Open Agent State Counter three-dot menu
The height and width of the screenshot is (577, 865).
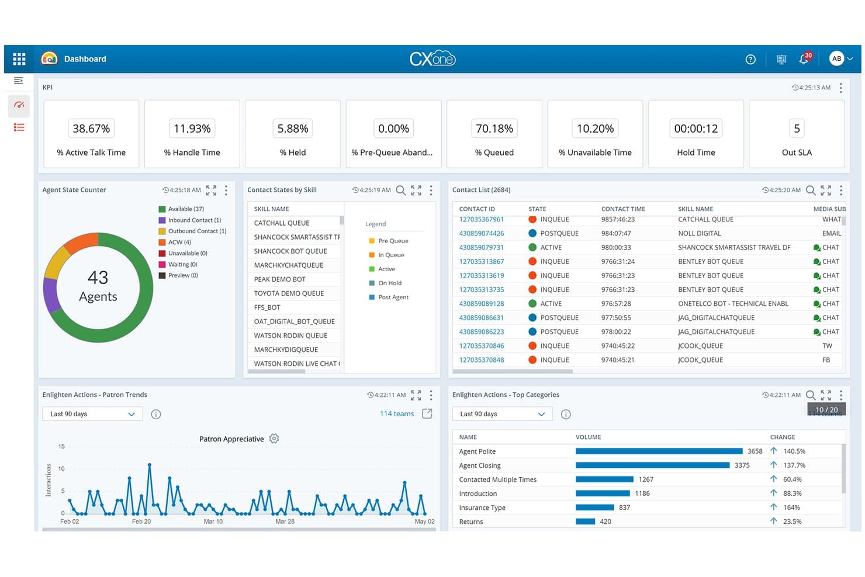tap(226, 190)
